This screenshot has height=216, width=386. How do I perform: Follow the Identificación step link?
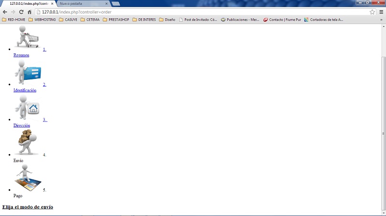pyautogui.click(x=25, y=90)
